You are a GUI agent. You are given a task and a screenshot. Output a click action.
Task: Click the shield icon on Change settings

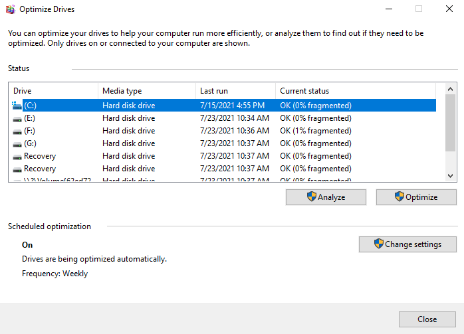pos(379,244)
